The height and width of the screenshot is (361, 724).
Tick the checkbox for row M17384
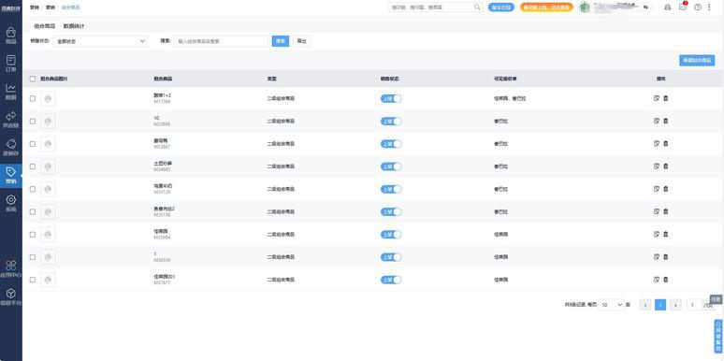(x=33, y=98)
